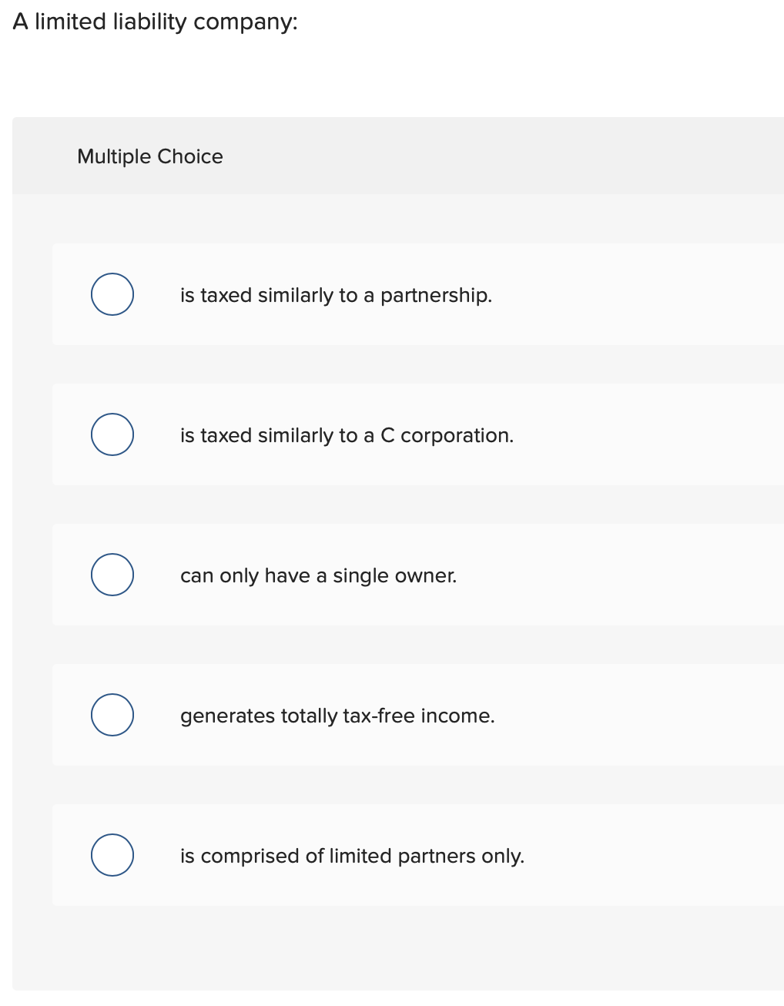Select radio button for partnership taxation answer
The width and height of the screenshot is (784, 1006).
[x=112, y=294]
